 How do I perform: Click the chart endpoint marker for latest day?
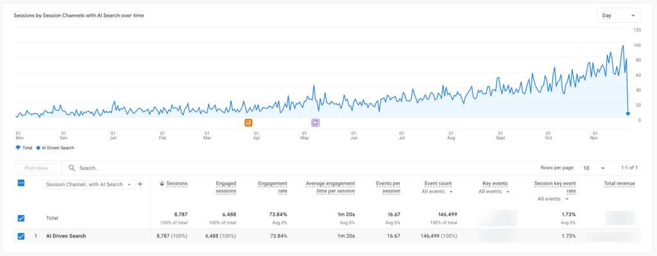point(627,114)
